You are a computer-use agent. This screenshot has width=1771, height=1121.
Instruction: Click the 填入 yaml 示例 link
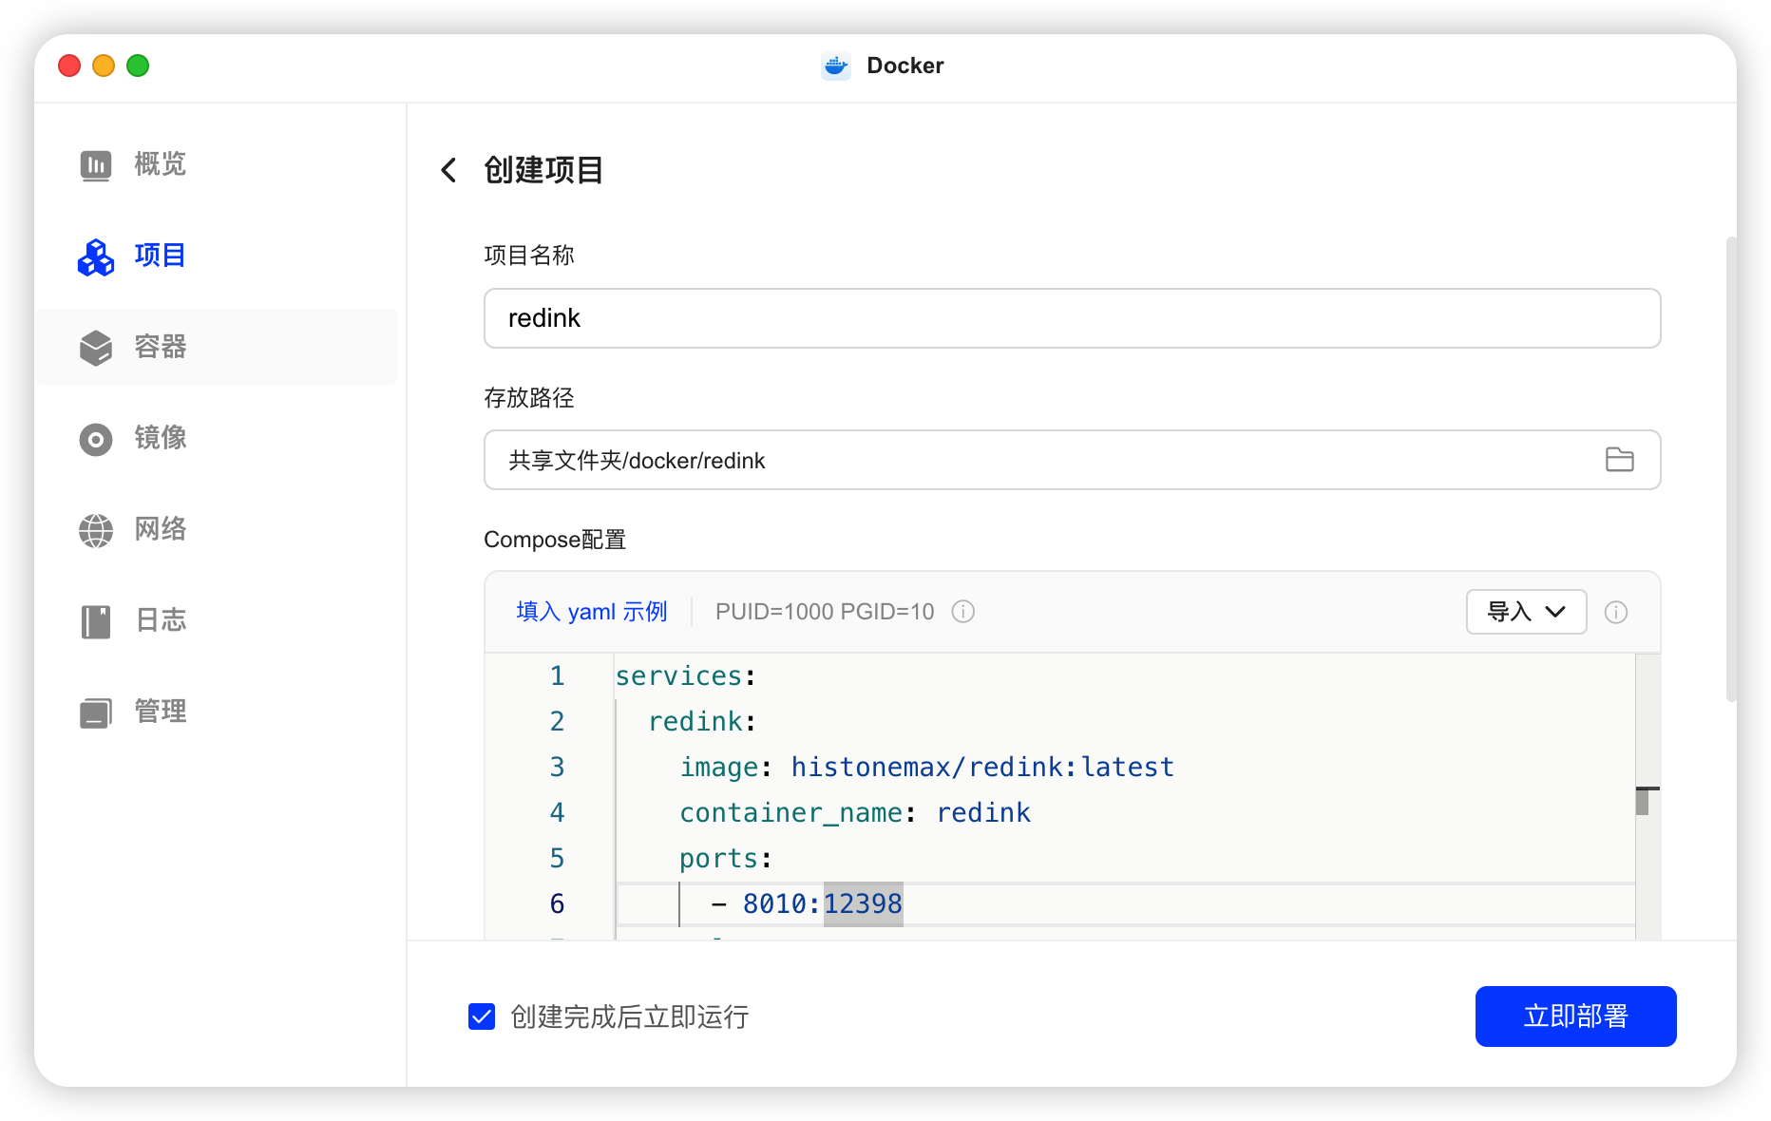pos(591,612)
